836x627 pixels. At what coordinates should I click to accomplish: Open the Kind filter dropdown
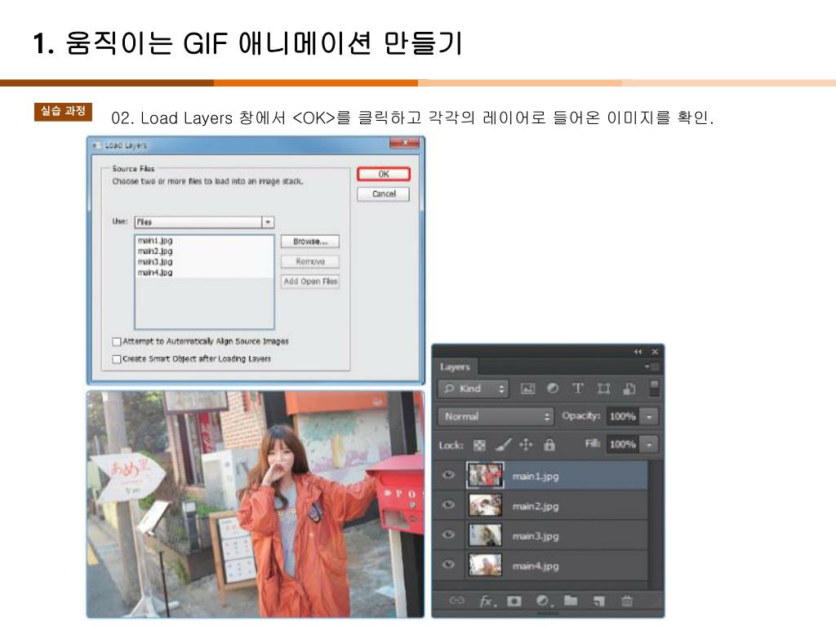474,389
